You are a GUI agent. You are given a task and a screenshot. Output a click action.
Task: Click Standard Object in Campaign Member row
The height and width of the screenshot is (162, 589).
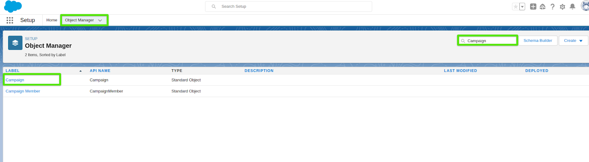point(186,91)
